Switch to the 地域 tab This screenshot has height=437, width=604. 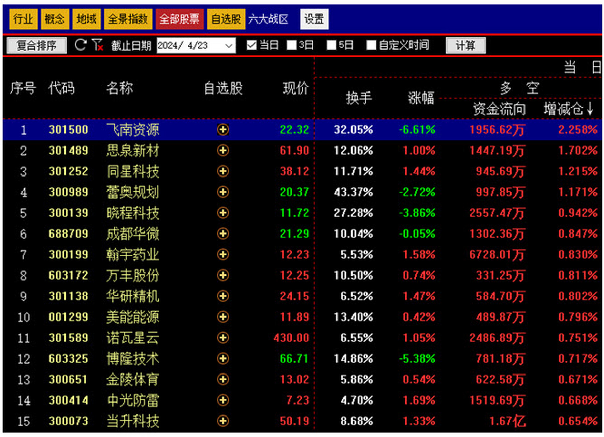pyautogui.click(x=86, y=19)
